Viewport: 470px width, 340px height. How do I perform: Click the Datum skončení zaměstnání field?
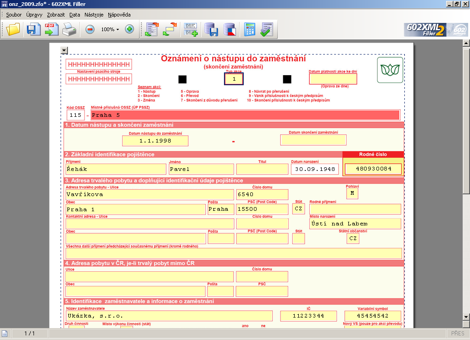click(x=313, y=140)
